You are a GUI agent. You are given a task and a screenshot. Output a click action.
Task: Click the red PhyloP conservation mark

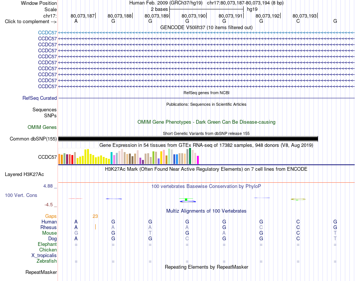click(x=75, y=198)
